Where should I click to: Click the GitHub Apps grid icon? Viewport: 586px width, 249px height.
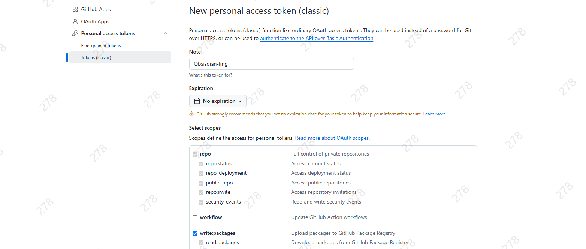[75, 9]
